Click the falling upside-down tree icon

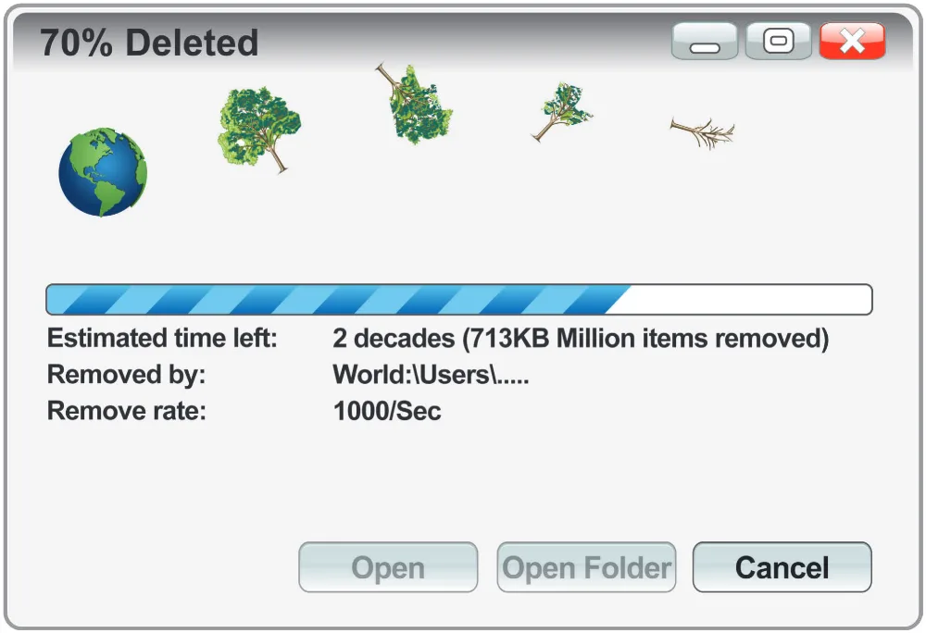415,104
